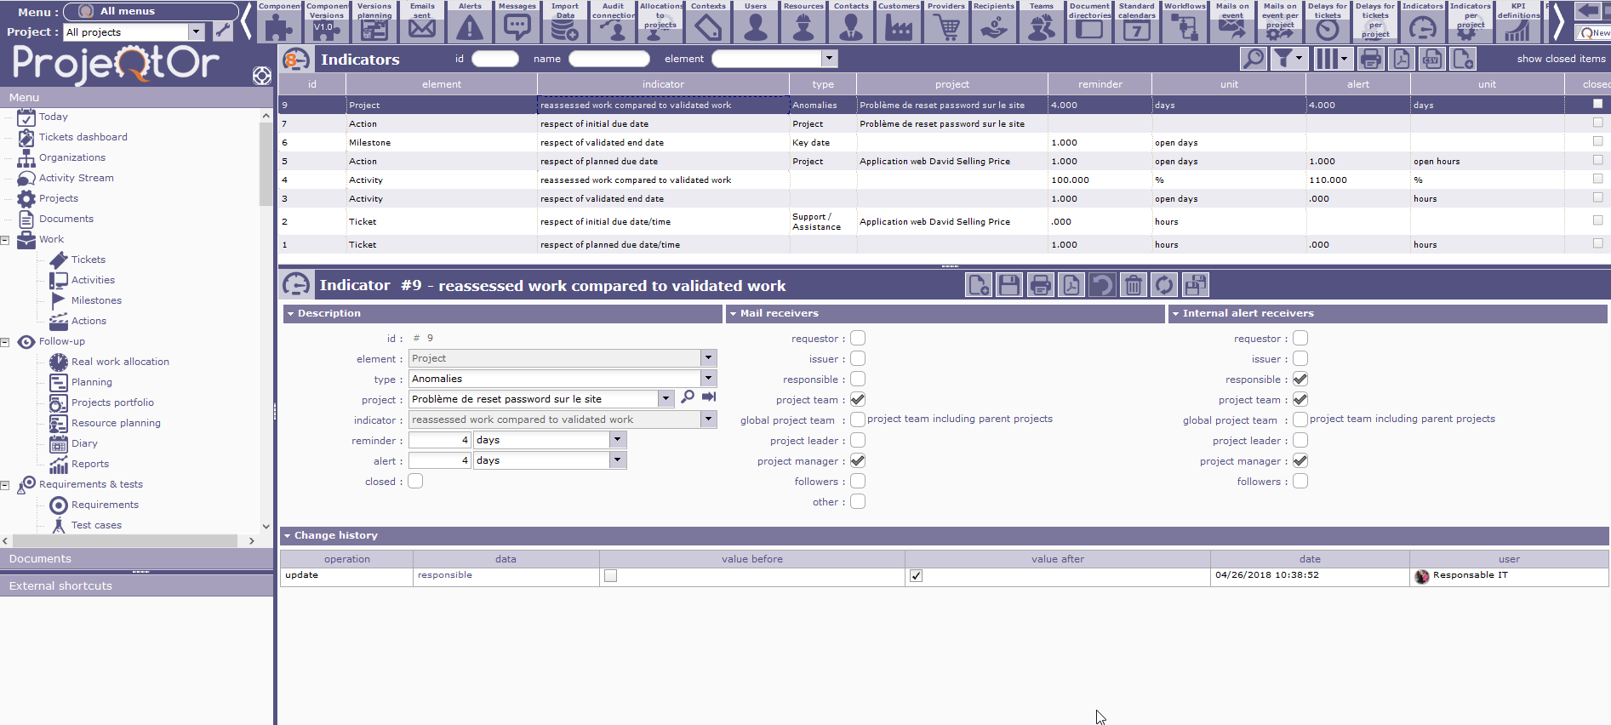The image size is (1611, 725).
Task: Print the indicators list
Action: coord(1370,59)
